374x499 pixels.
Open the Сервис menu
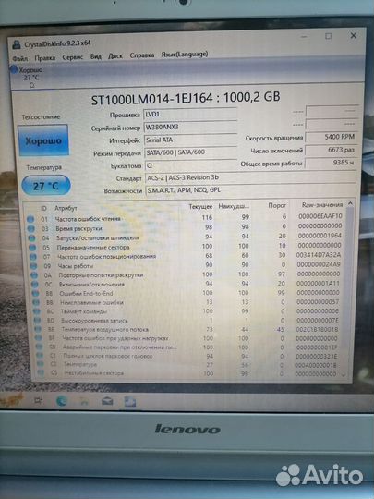click(73, 57)
